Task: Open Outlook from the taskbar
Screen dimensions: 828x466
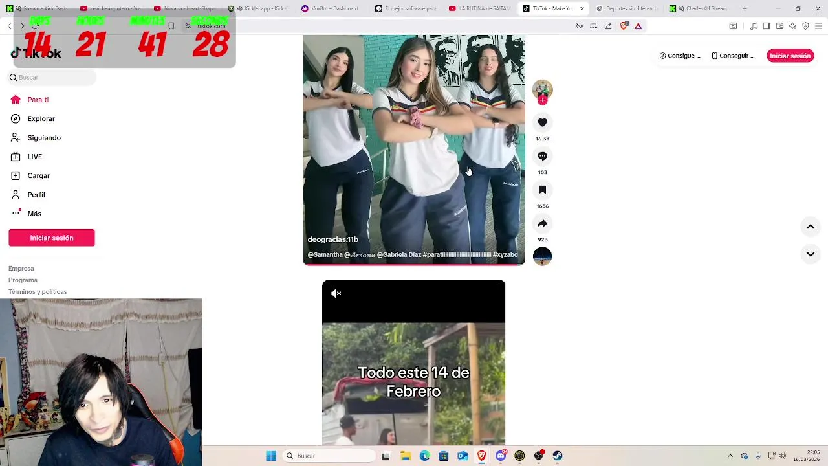Action: (463, 456)
